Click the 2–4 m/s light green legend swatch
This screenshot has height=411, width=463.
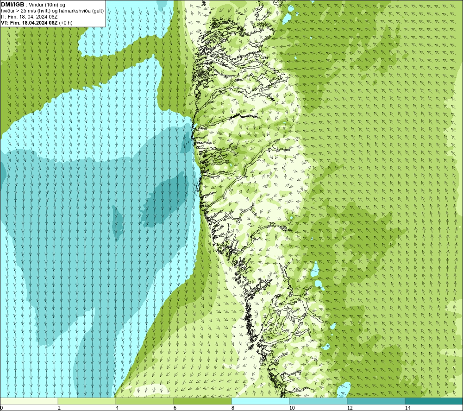[87, 401]
